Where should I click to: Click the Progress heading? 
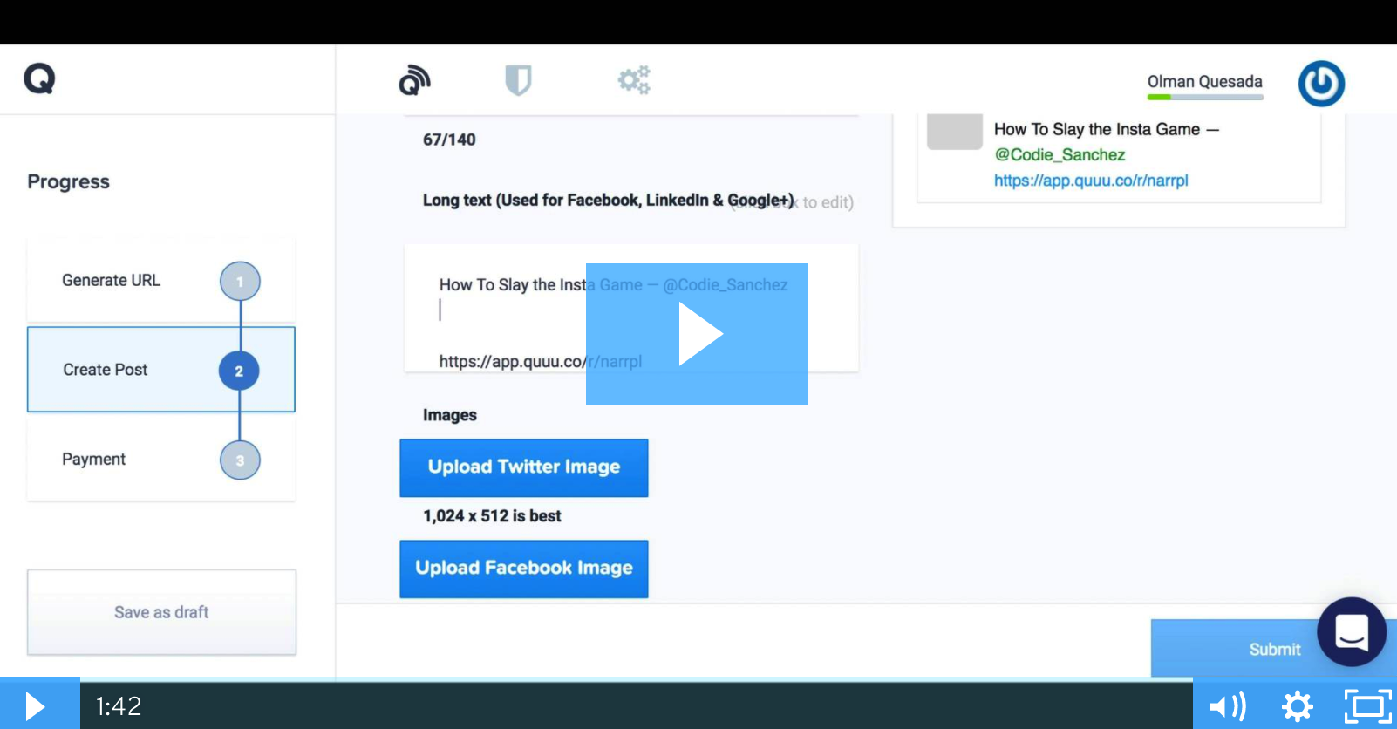(69, 182)
